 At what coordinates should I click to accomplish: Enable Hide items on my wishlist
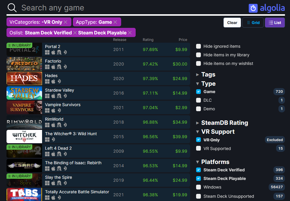(198, 63)
